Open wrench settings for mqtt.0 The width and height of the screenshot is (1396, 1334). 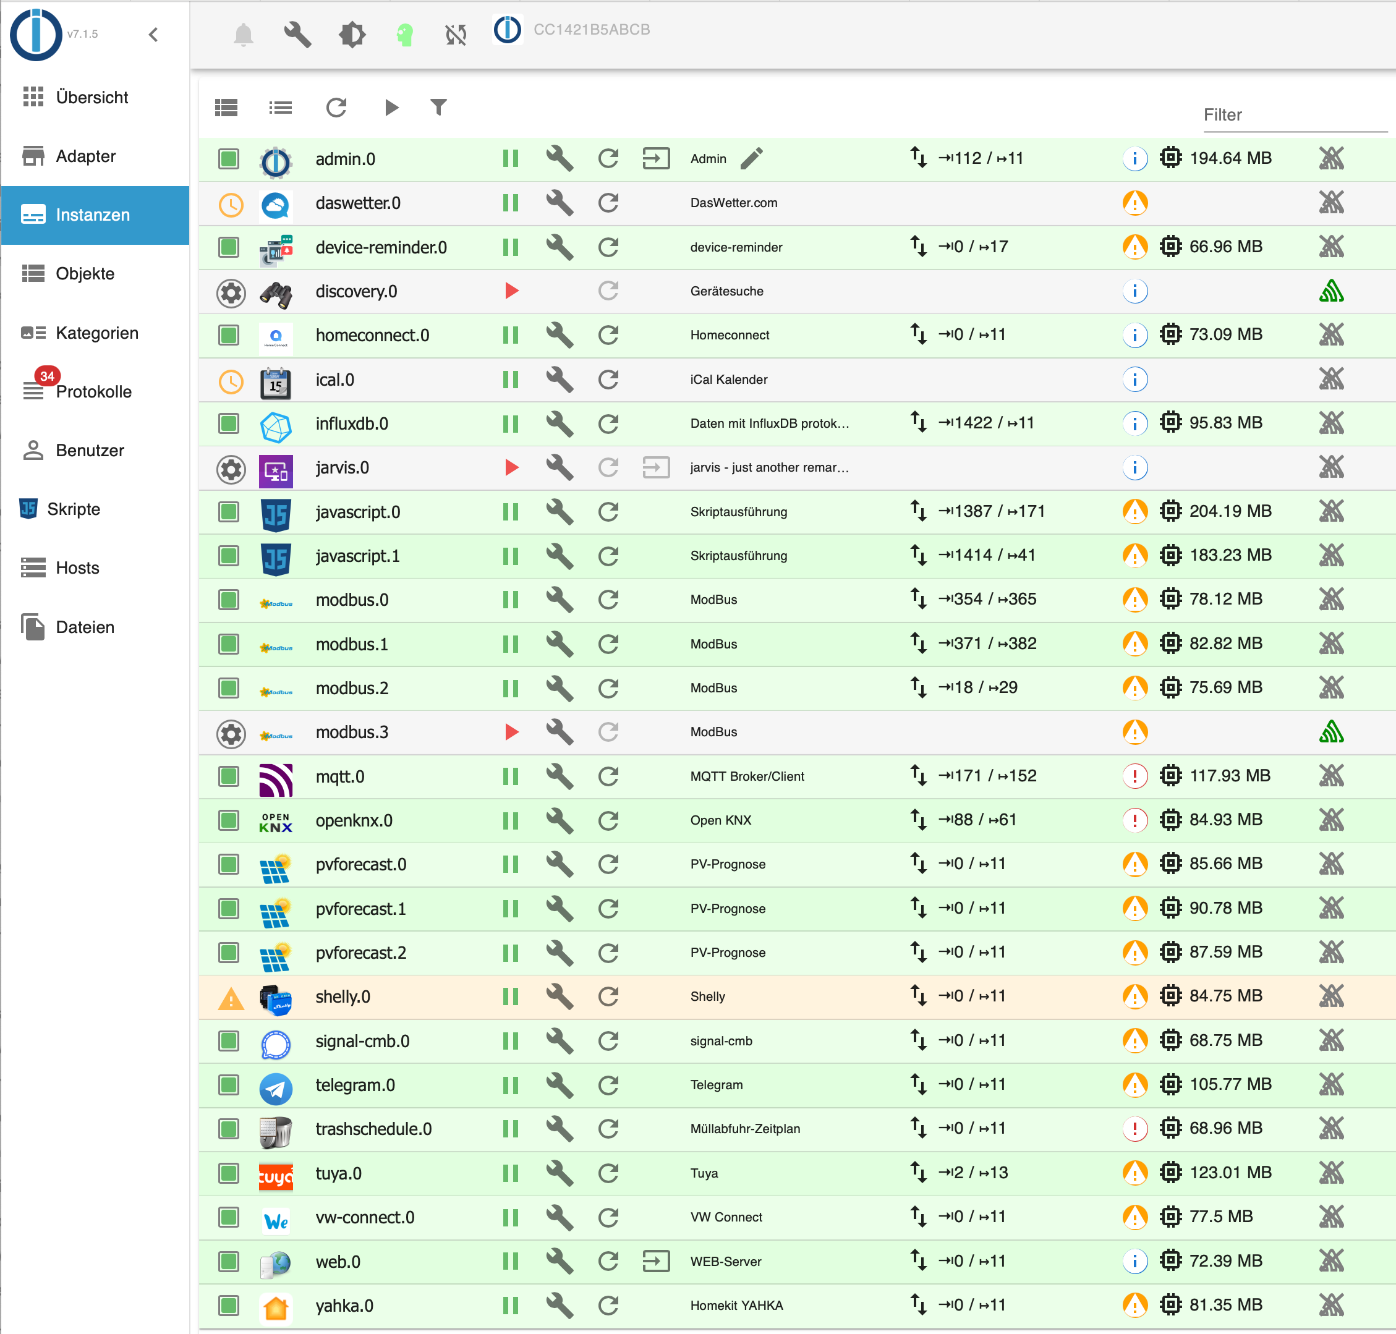(559, 776)
